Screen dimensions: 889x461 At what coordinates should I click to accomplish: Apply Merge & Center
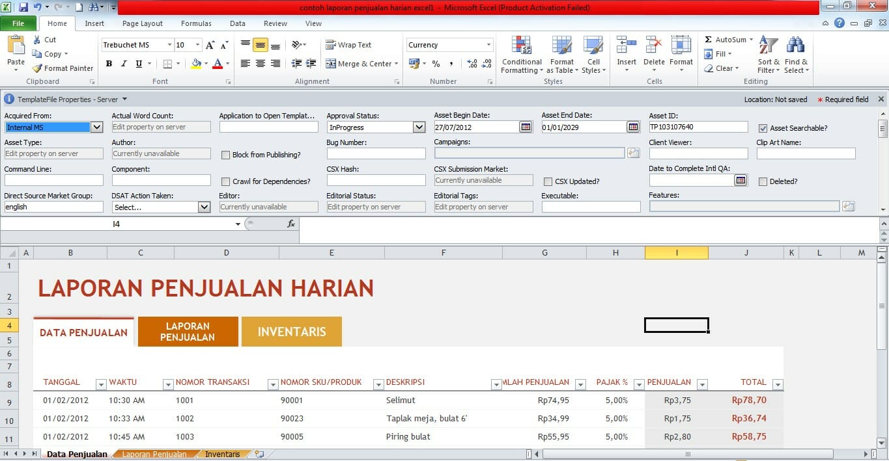click(360, 64)
